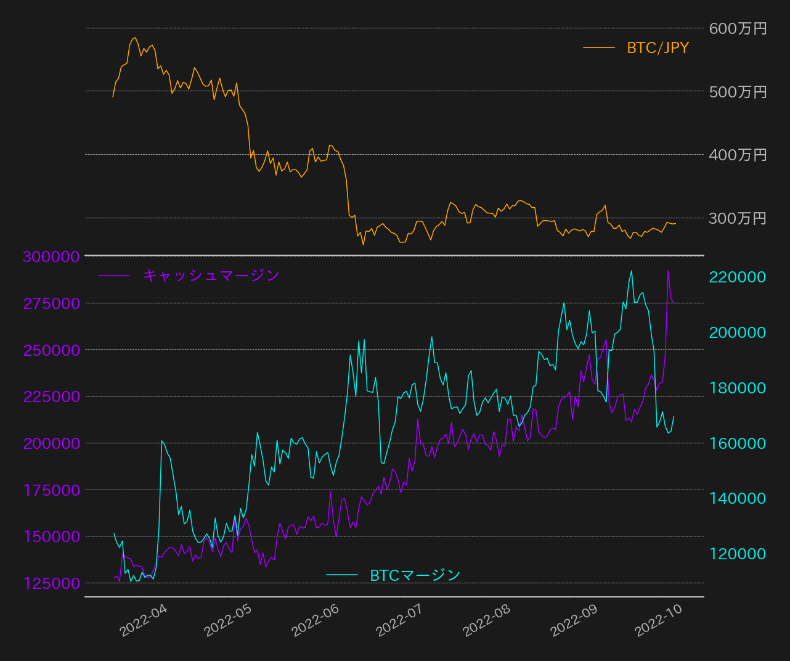Select the 2022-06 date tick label
This screenshot has width=790, height=661.
tap(315, 620)
